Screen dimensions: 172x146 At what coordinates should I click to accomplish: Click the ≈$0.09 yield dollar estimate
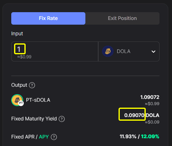click(x=152, y=122)
